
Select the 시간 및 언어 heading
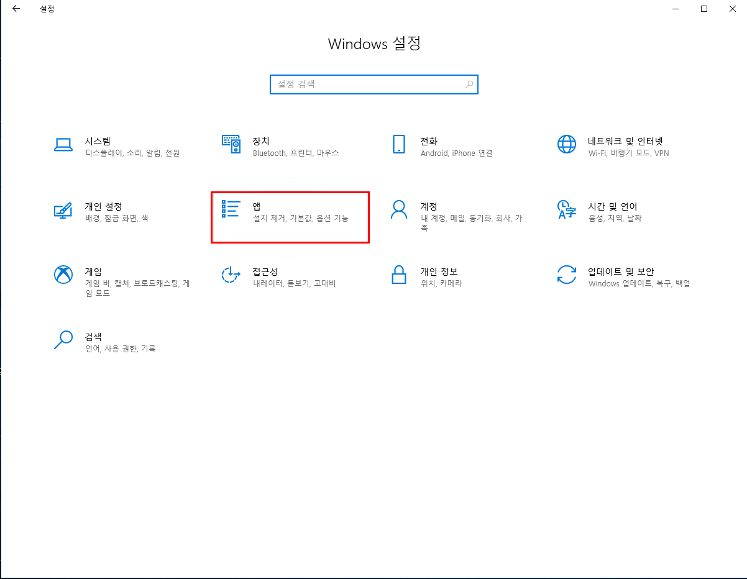[613, 206]
